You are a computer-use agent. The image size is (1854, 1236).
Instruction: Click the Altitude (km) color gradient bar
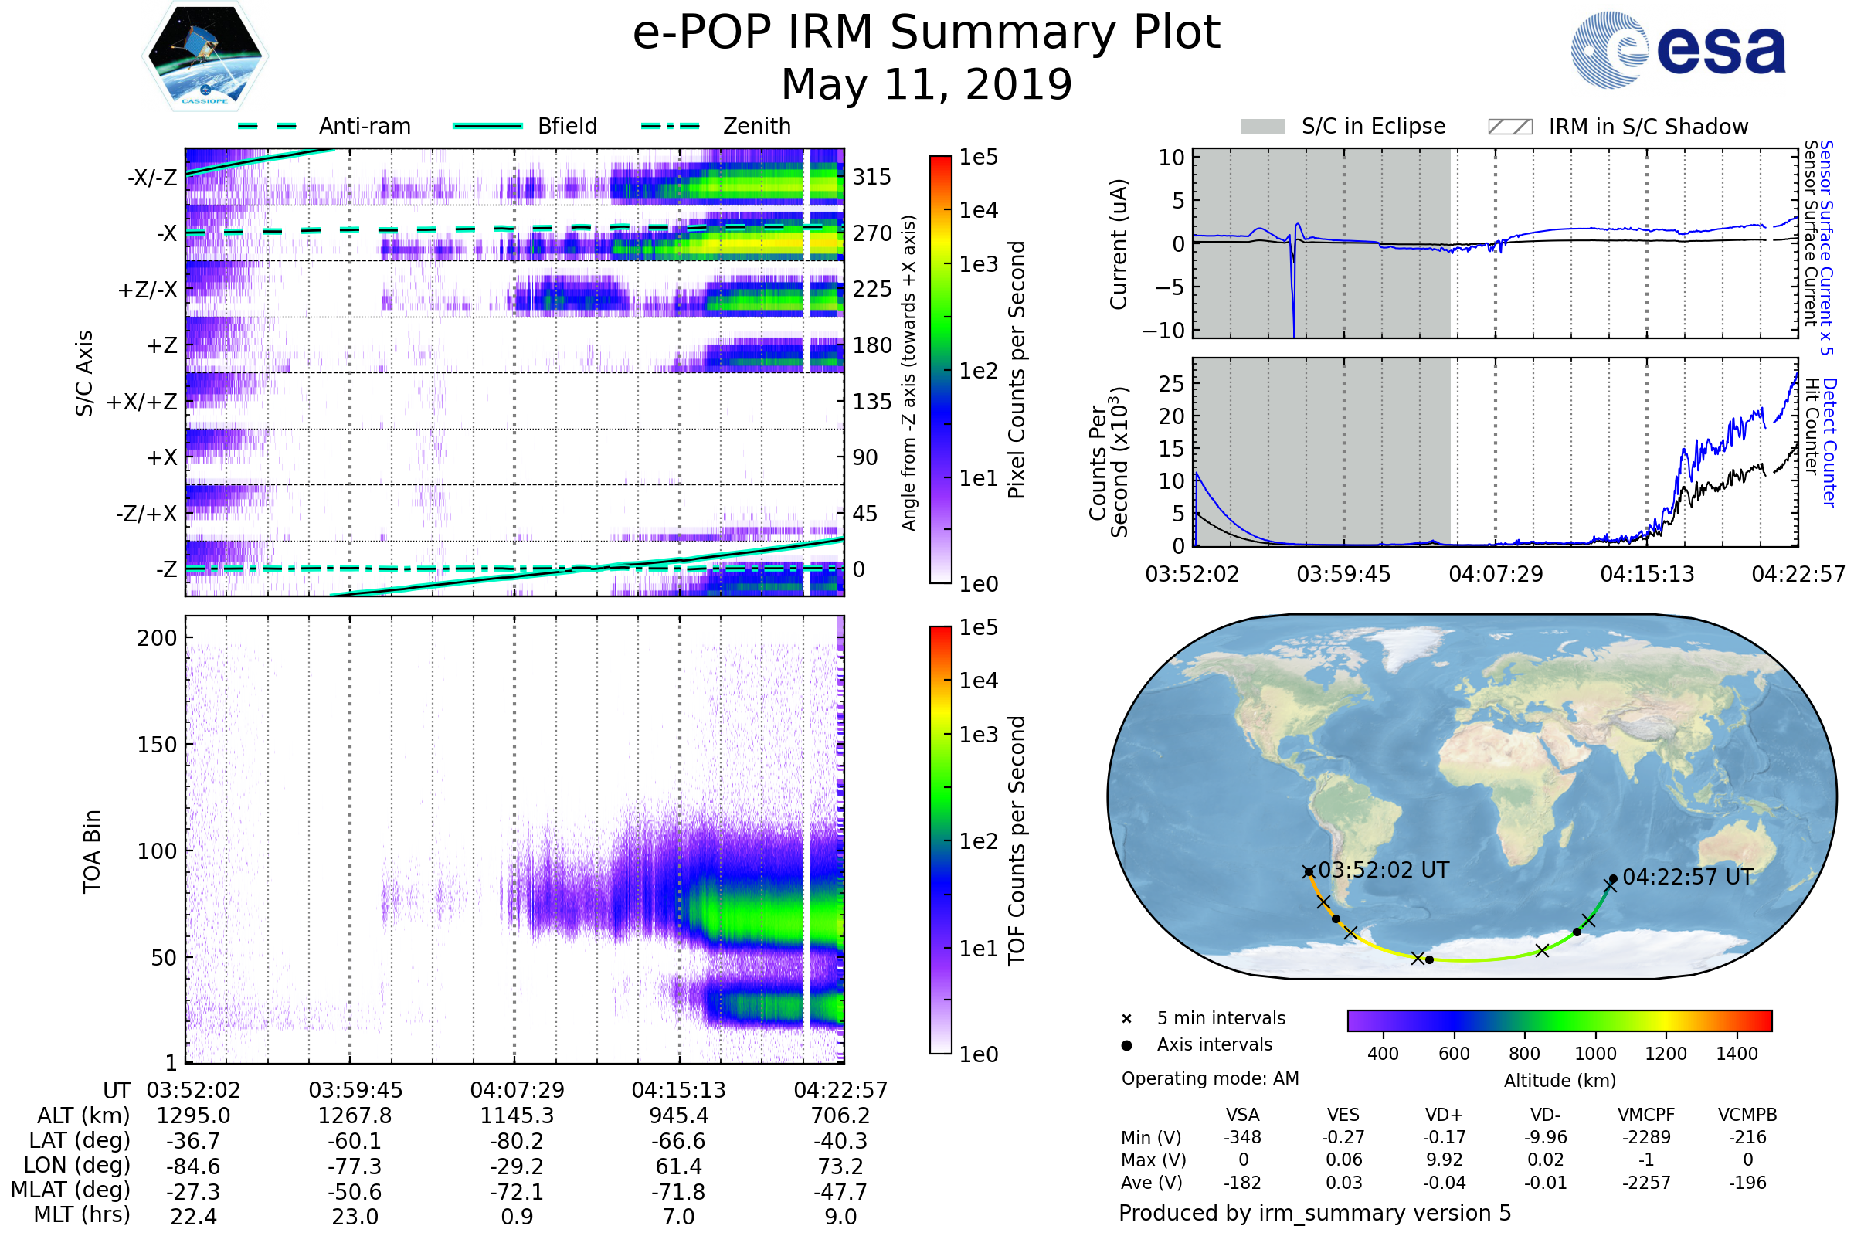pyautogui.click(x=1559, y=1020)
